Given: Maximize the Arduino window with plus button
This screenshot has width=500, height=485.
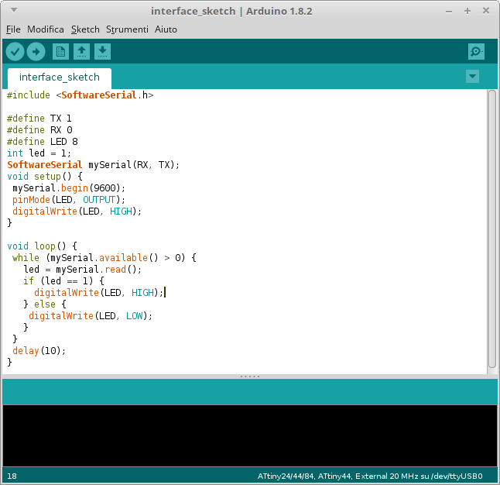Looking at the screenshot, I should tap(467, 11).
